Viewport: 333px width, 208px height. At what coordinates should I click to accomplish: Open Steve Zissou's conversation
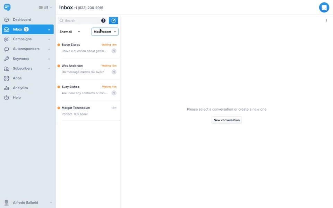pos(88,48)
